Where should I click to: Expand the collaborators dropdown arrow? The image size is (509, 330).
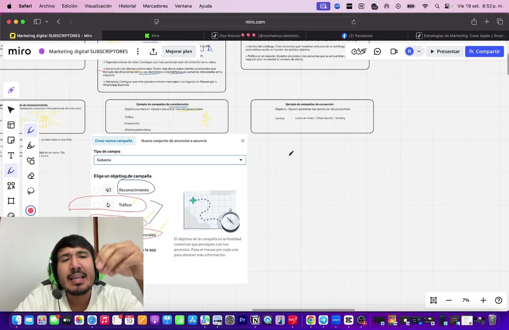click(419, 51)
